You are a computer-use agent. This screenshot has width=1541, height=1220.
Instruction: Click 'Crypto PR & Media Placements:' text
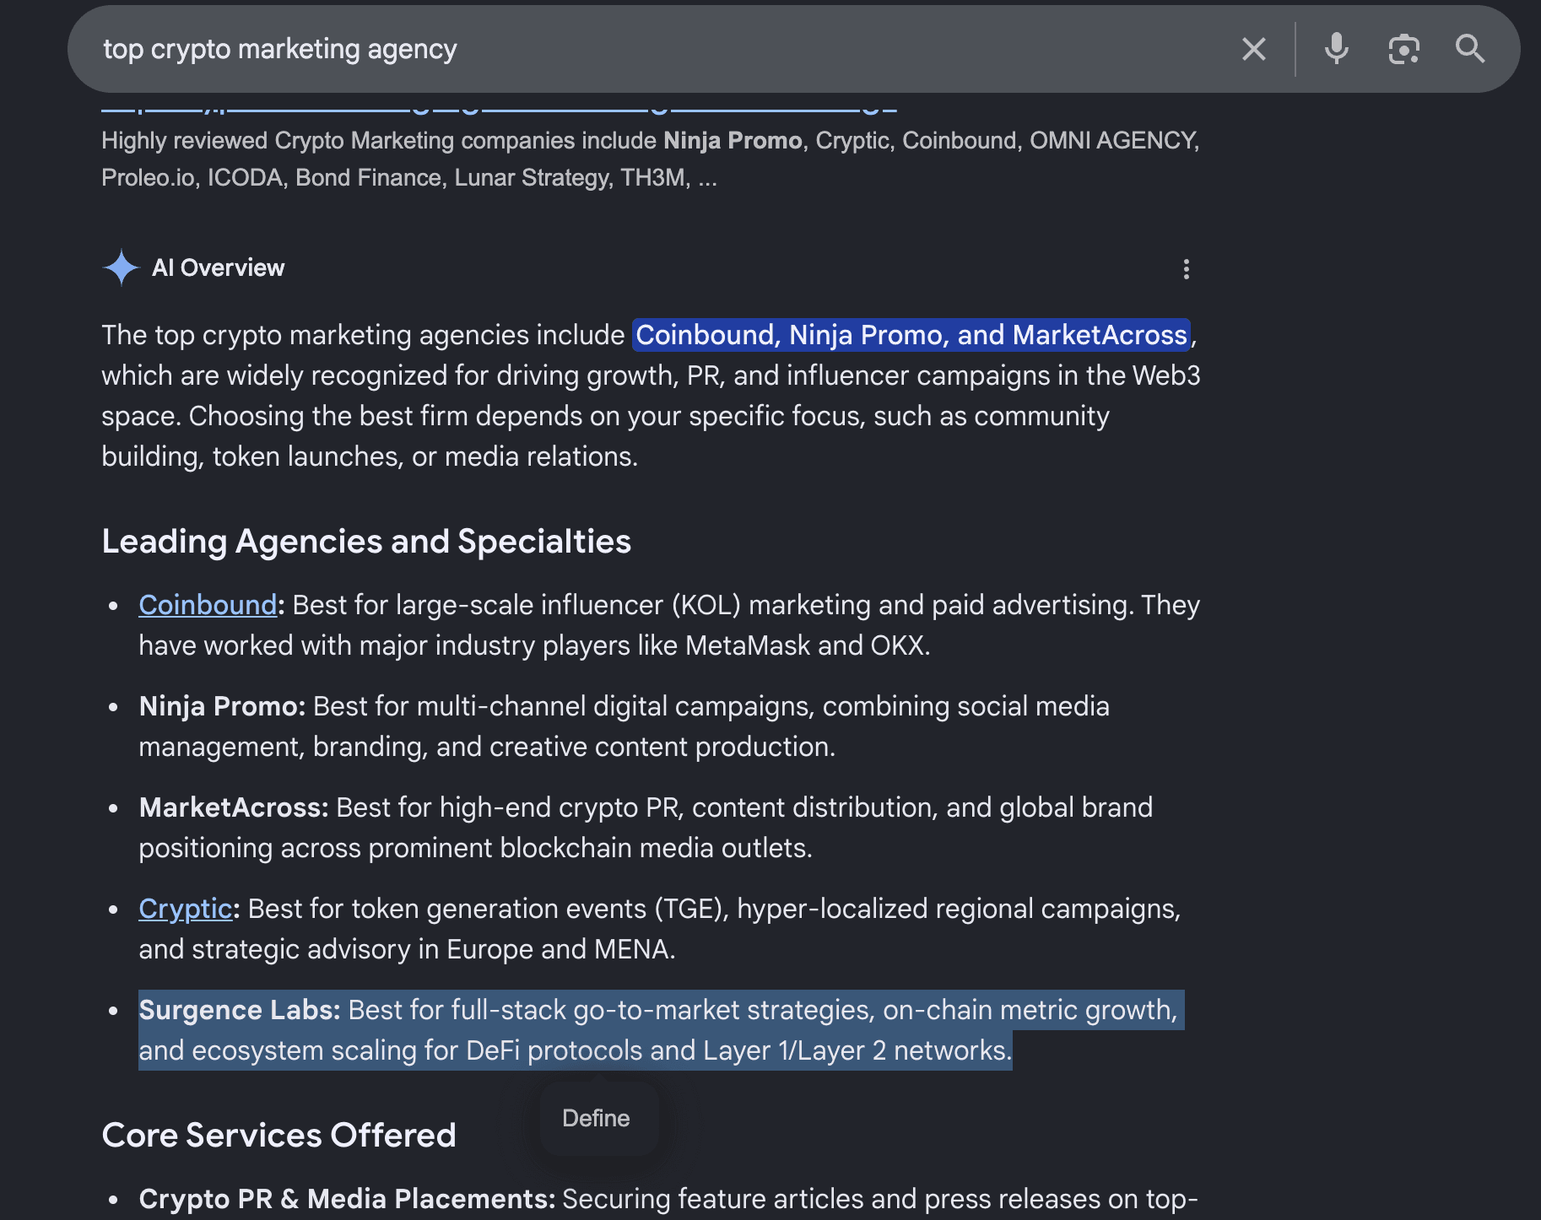point(347,1199)
